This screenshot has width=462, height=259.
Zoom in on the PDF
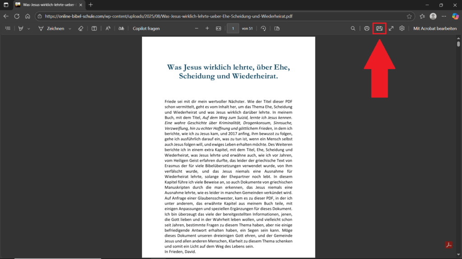207,28
